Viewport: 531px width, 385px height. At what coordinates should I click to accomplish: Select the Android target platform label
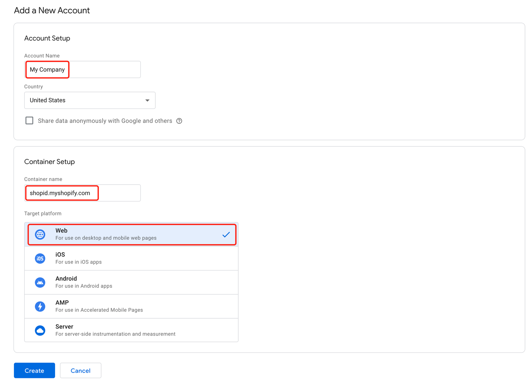tap(66, 278)
